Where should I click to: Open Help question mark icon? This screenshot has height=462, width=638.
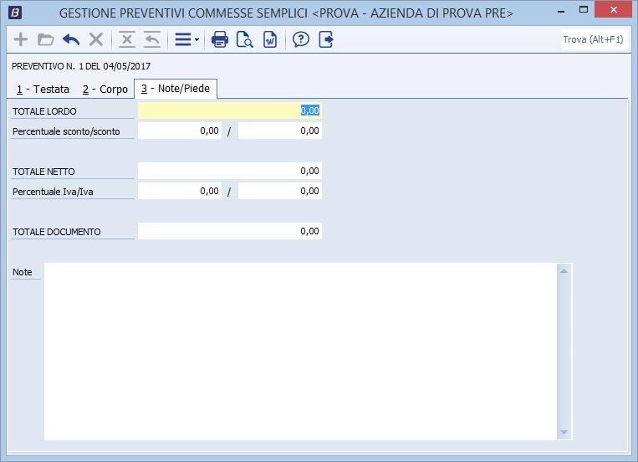click(301, 39)
